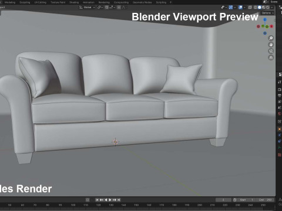
Task: Click frame 200 on the timeline ruler
Action: click(x=200, y=205)
